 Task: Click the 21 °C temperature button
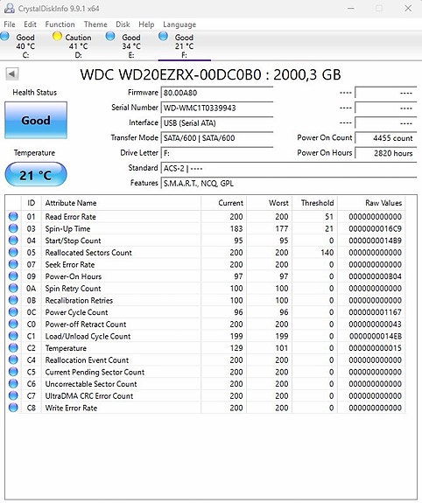pyautogui.click(x=36, y=175)
